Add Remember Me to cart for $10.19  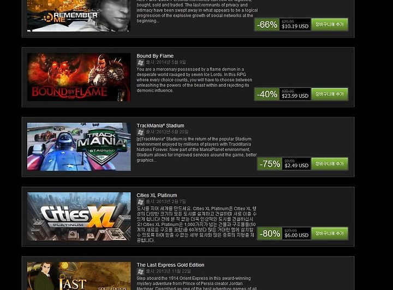click(x=330, y=25)
